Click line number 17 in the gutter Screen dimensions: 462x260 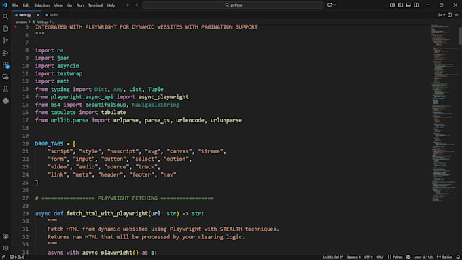tap(26, 120)
